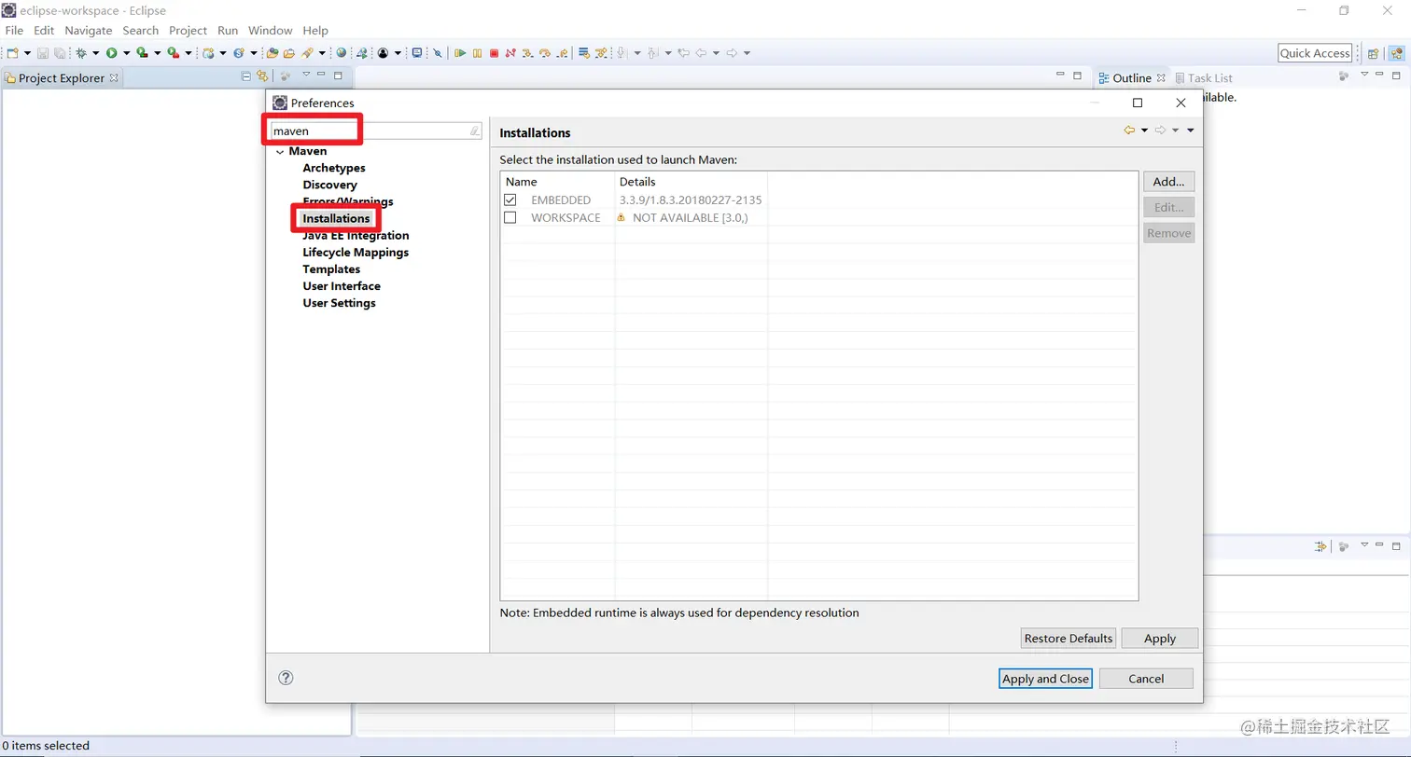
Task: Click the Preferences help question mark icon
Action: pos(286,678)
